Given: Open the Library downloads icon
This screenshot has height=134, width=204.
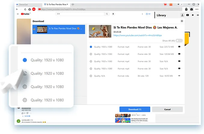Looking at the screenshot, I should click(x=182, y=15).
